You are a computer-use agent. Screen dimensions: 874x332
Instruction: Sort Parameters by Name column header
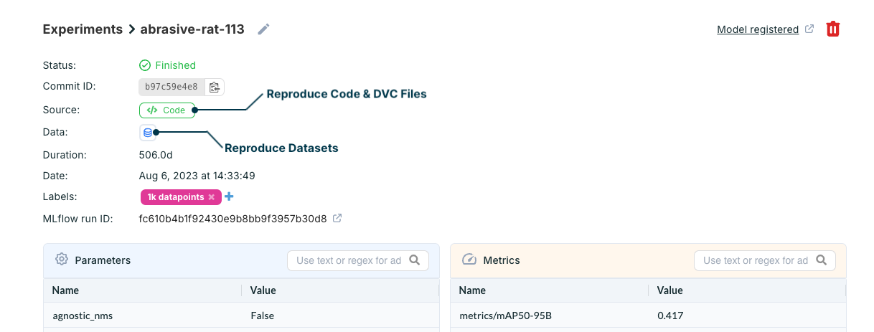tap(66, 290)
